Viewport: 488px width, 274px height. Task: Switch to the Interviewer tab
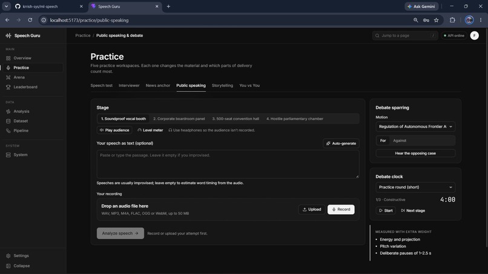(x=129, y=85)
